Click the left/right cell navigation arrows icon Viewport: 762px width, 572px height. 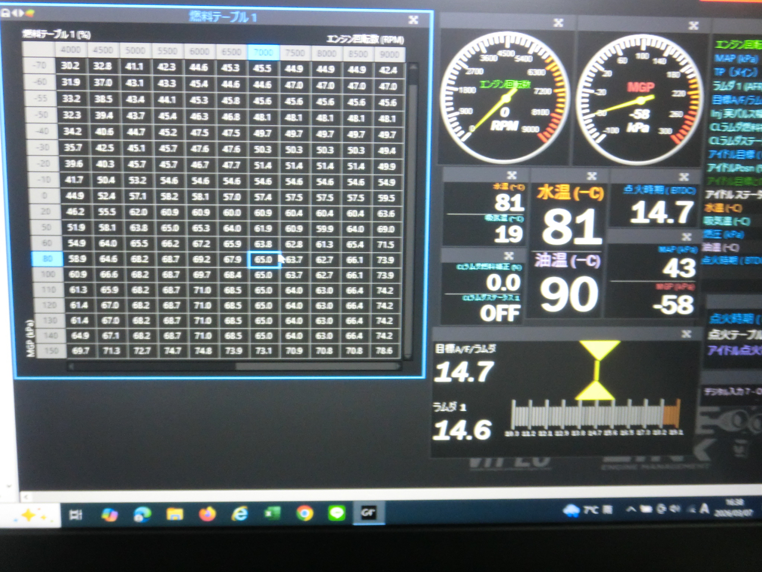17,12
